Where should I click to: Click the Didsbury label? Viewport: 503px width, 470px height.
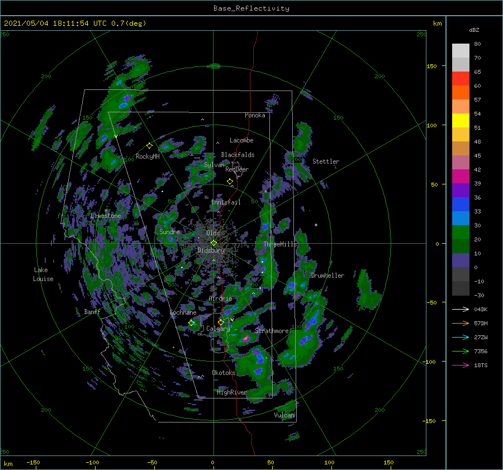pyautogui.click(x=211, y=250)
